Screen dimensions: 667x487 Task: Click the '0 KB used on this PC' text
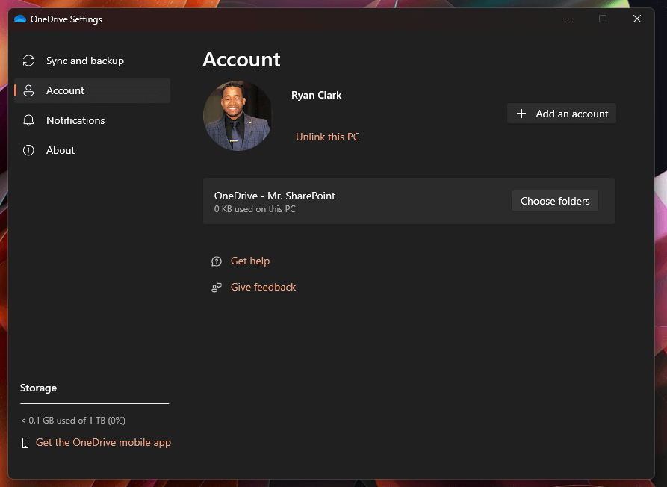click(255, 209)
